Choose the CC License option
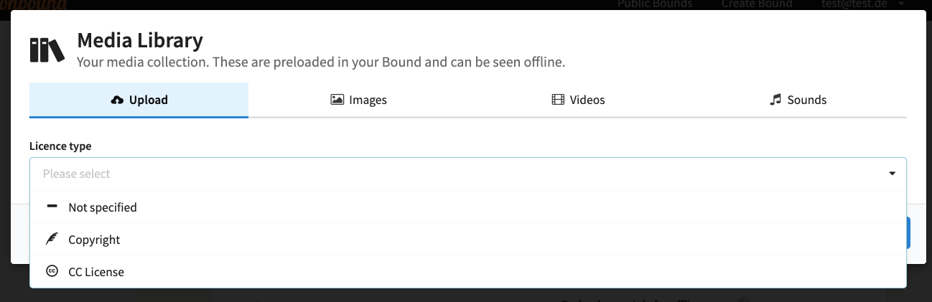This screenshot has height=302, width=932. (x=468, y=272)
